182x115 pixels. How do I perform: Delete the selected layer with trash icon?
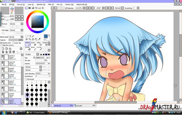(14, 52)
